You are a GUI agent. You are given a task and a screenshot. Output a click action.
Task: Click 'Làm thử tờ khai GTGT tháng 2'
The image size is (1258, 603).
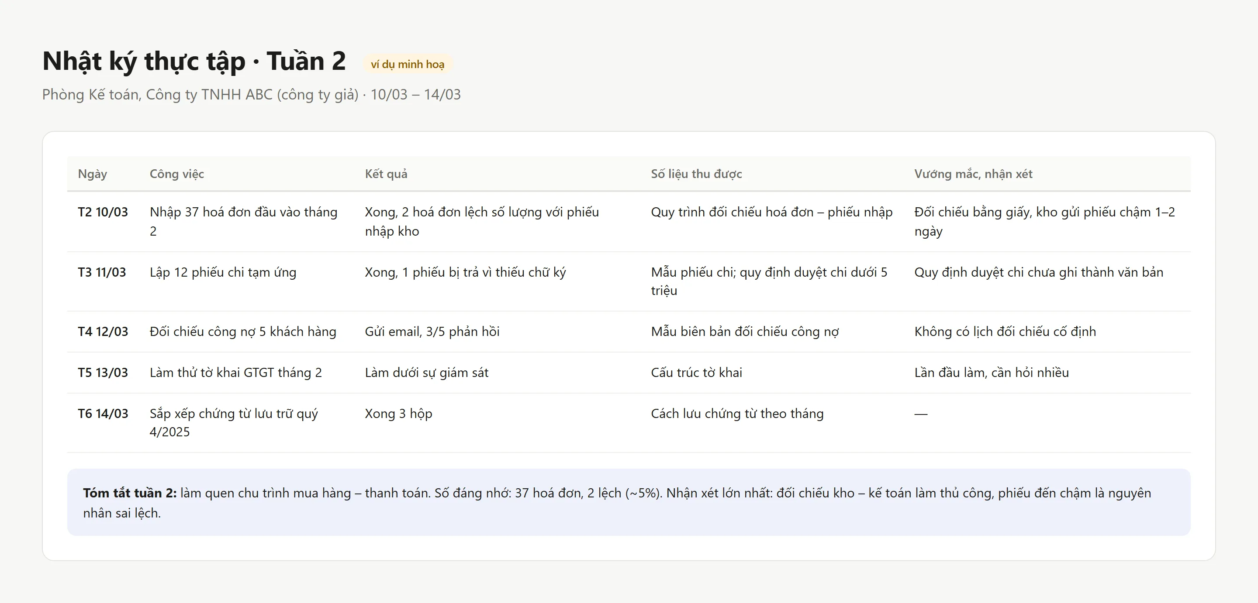point(235,373)
